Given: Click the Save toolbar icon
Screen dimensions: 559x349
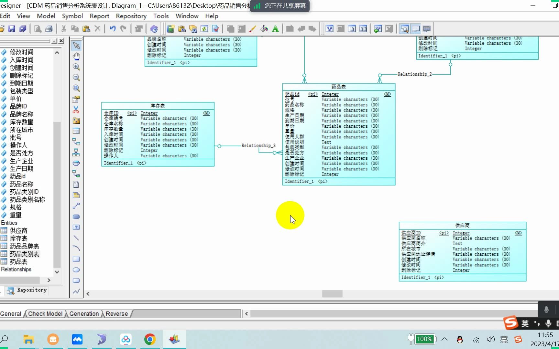Looking at the screenshot, I should point(12,29).
